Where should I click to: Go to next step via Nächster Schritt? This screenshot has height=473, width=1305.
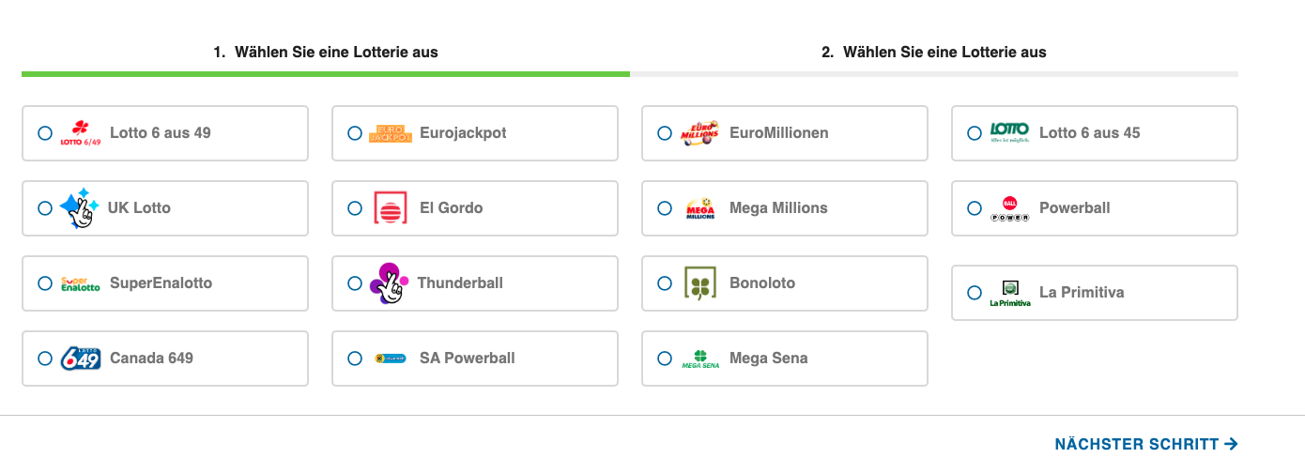click(x=1145, y=444)
